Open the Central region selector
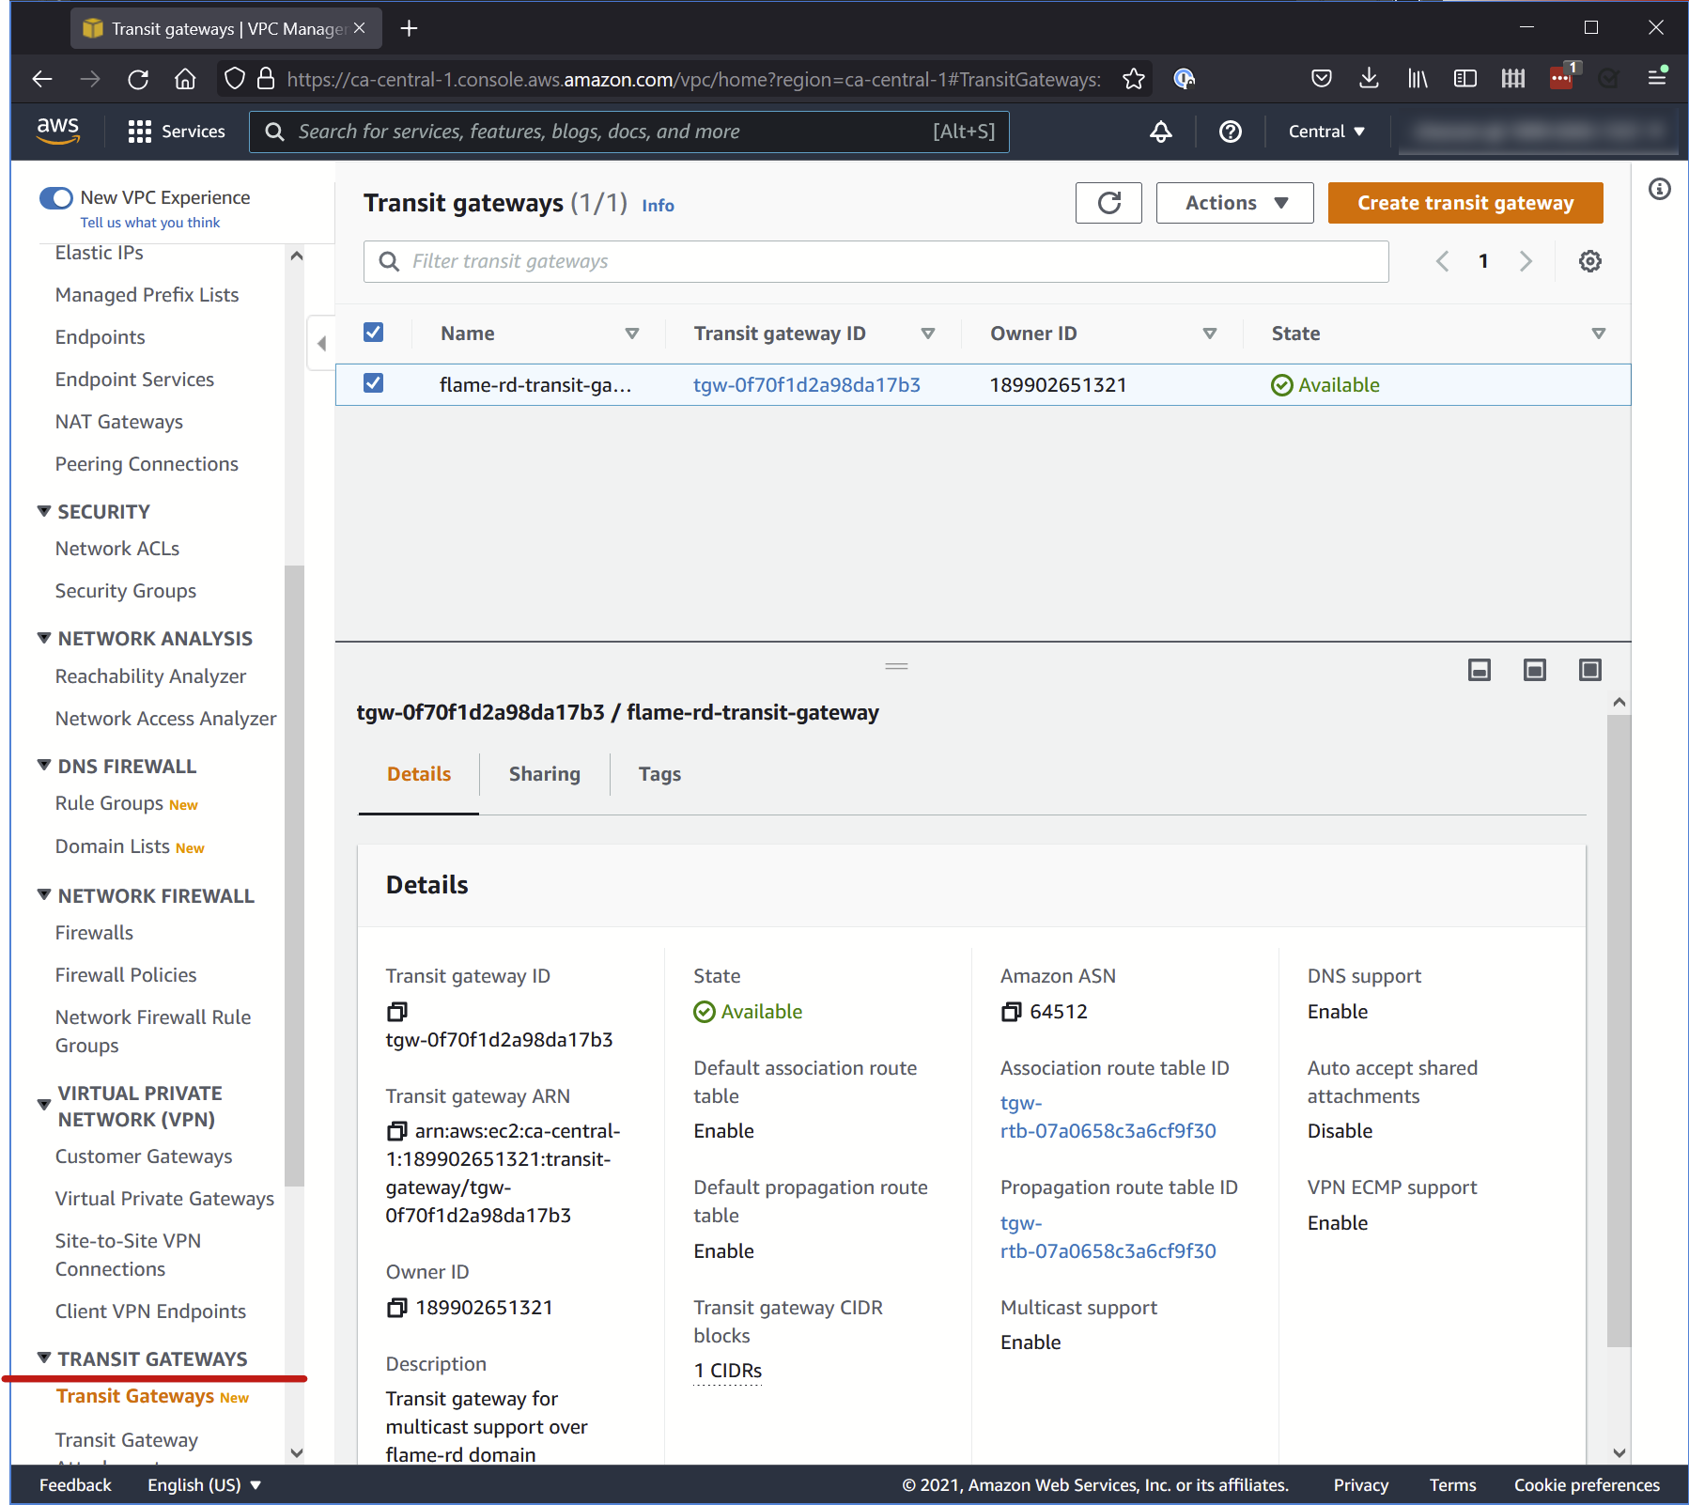Image resolution: width=1689 pixels, height=1505 pixels. tap(1326, 132)
